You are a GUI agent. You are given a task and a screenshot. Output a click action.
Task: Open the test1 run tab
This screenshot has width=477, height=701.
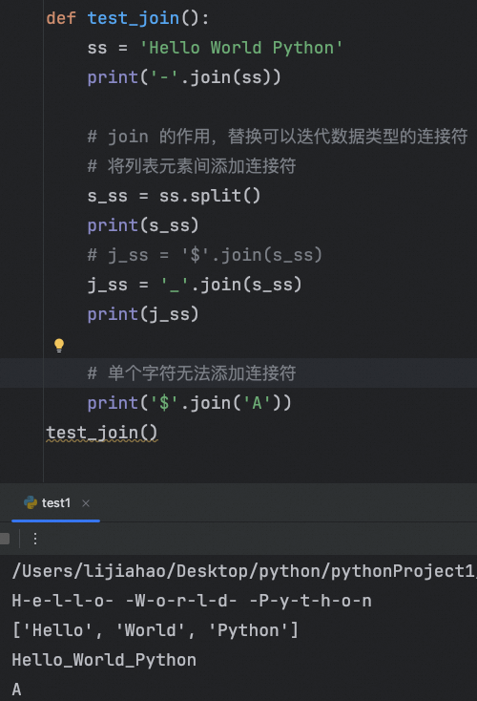point(56,503)
